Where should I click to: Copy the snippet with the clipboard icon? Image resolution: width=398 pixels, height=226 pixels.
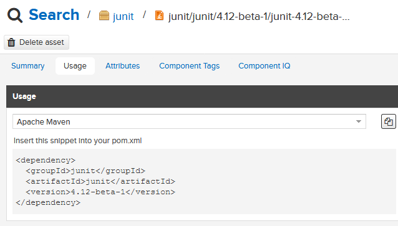[389, 121]
